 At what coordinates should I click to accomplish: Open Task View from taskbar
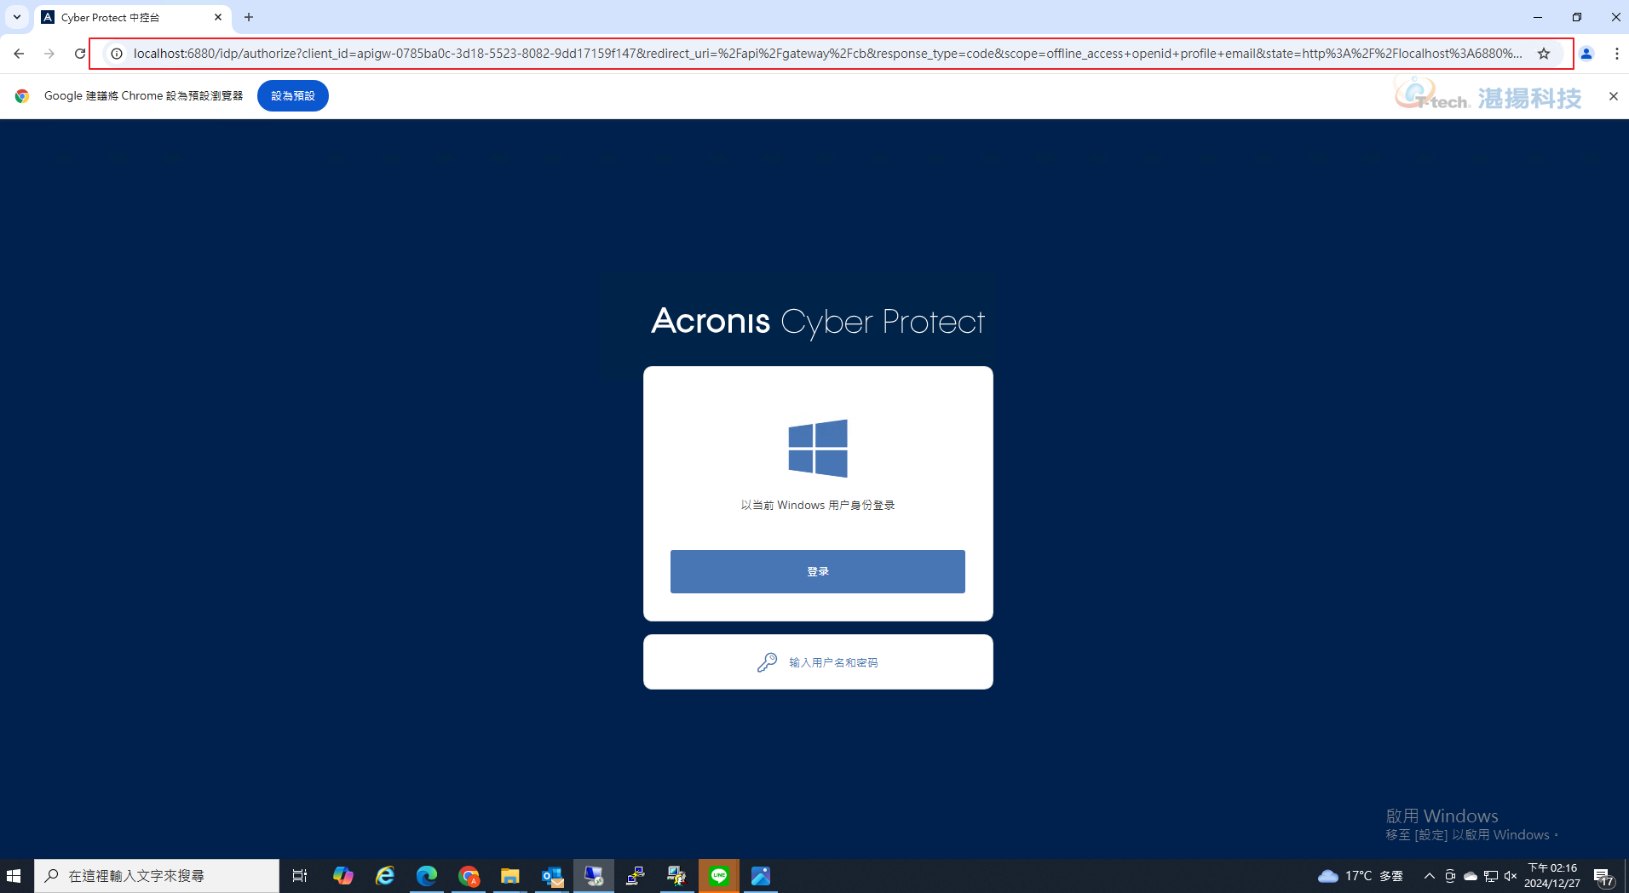300,876
